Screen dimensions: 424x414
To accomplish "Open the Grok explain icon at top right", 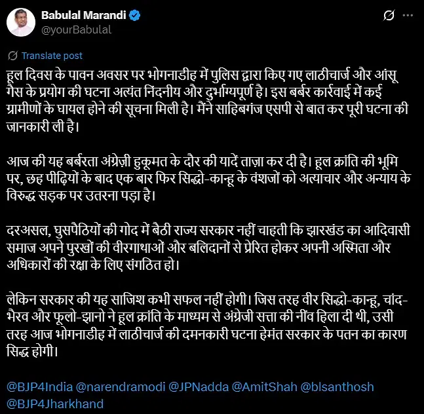I will point(389,16).
